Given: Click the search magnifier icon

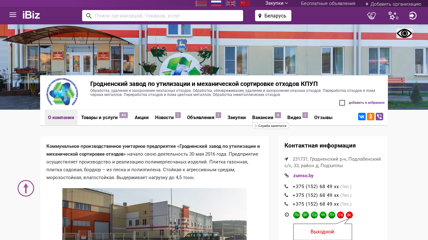Looking at the screenshot, I should [89, 16].
